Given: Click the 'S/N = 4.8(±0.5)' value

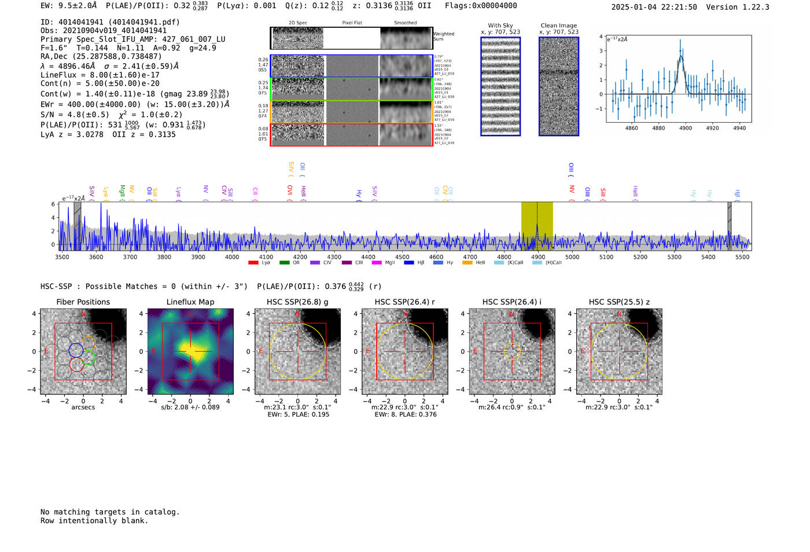Looking at the screenshot, I should [x=75, y=115].
